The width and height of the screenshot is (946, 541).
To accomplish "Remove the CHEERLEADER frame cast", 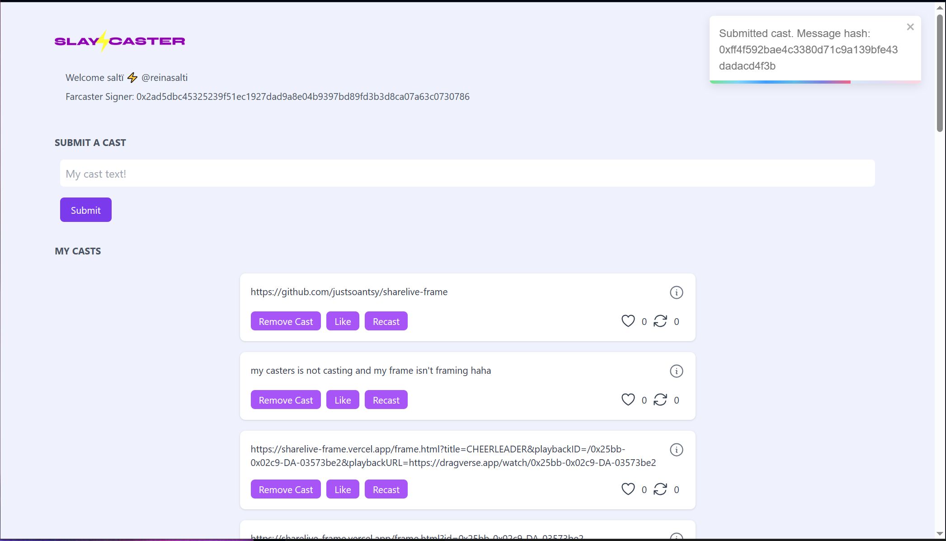I will (286, 489).
